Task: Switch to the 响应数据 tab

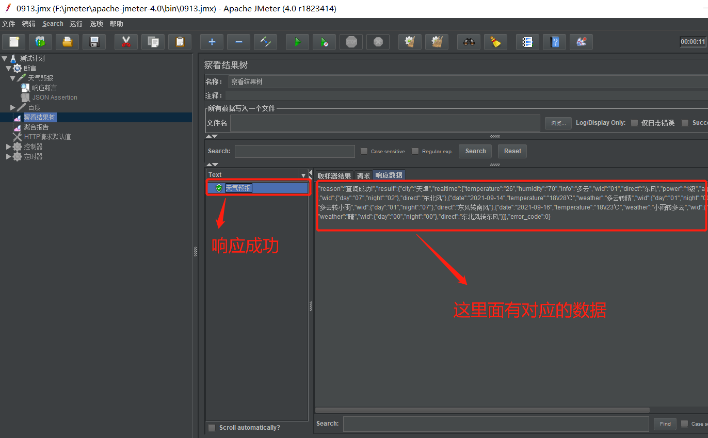Action: click(389, 175)
